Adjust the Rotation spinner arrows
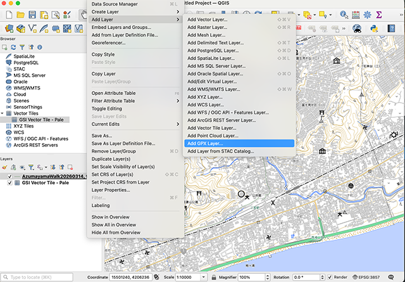This screenshot has width=405, height=282. click(322, 277)
